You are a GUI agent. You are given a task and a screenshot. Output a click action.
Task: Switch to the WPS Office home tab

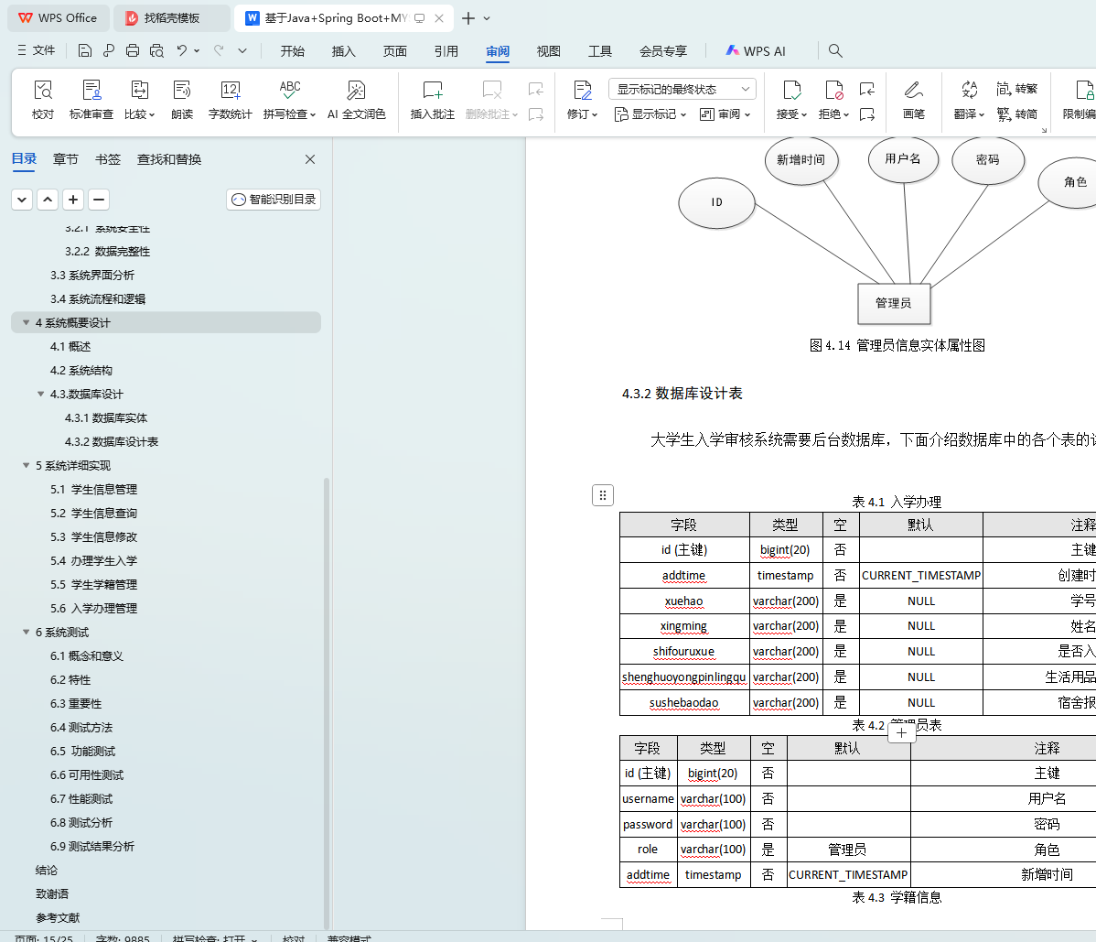click(x=59, y=18)
